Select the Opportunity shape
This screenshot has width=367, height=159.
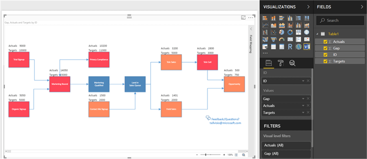coord(234,84)
